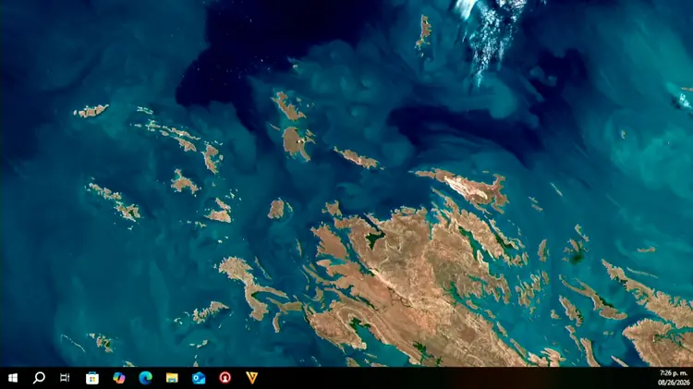
Task: Open Task View from the taskbar
Action: 65,378
